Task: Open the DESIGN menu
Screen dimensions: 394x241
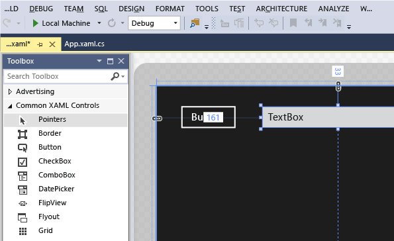Action: [131, 9]
